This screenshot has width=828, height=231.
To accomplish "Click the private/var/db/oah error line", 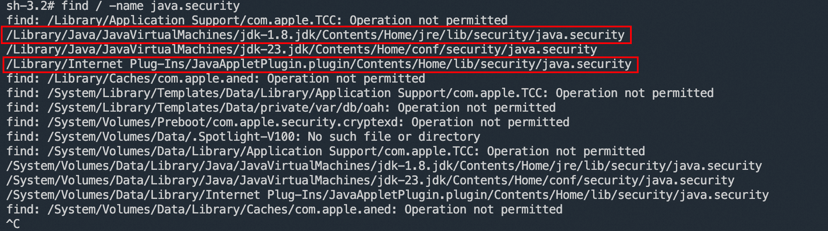I will point(281,108).
